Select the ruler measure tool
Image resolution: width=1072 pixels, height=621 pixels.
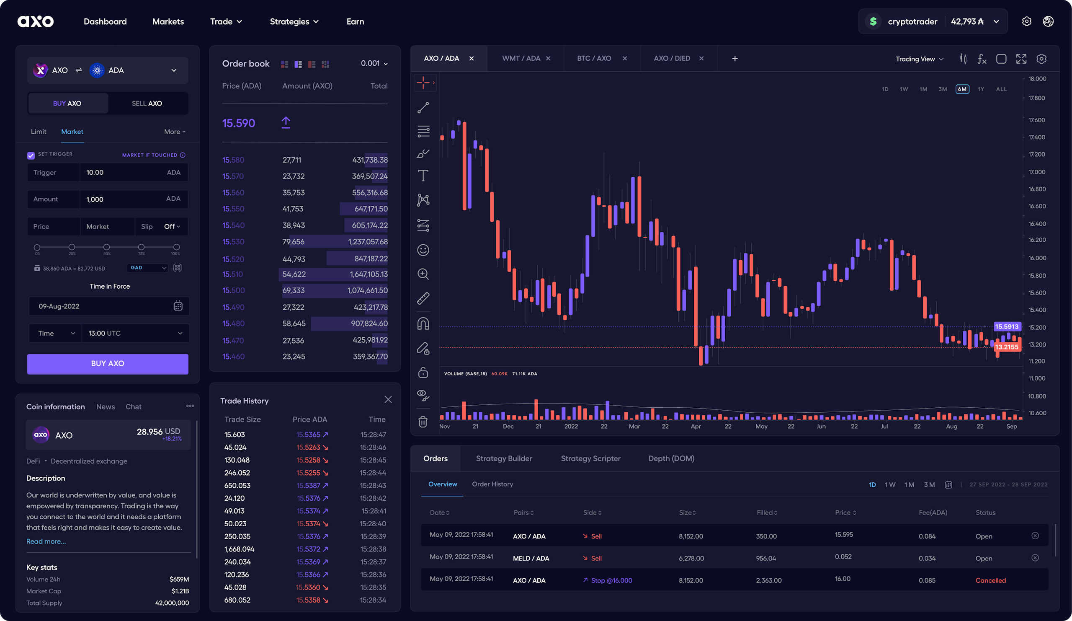423,298
